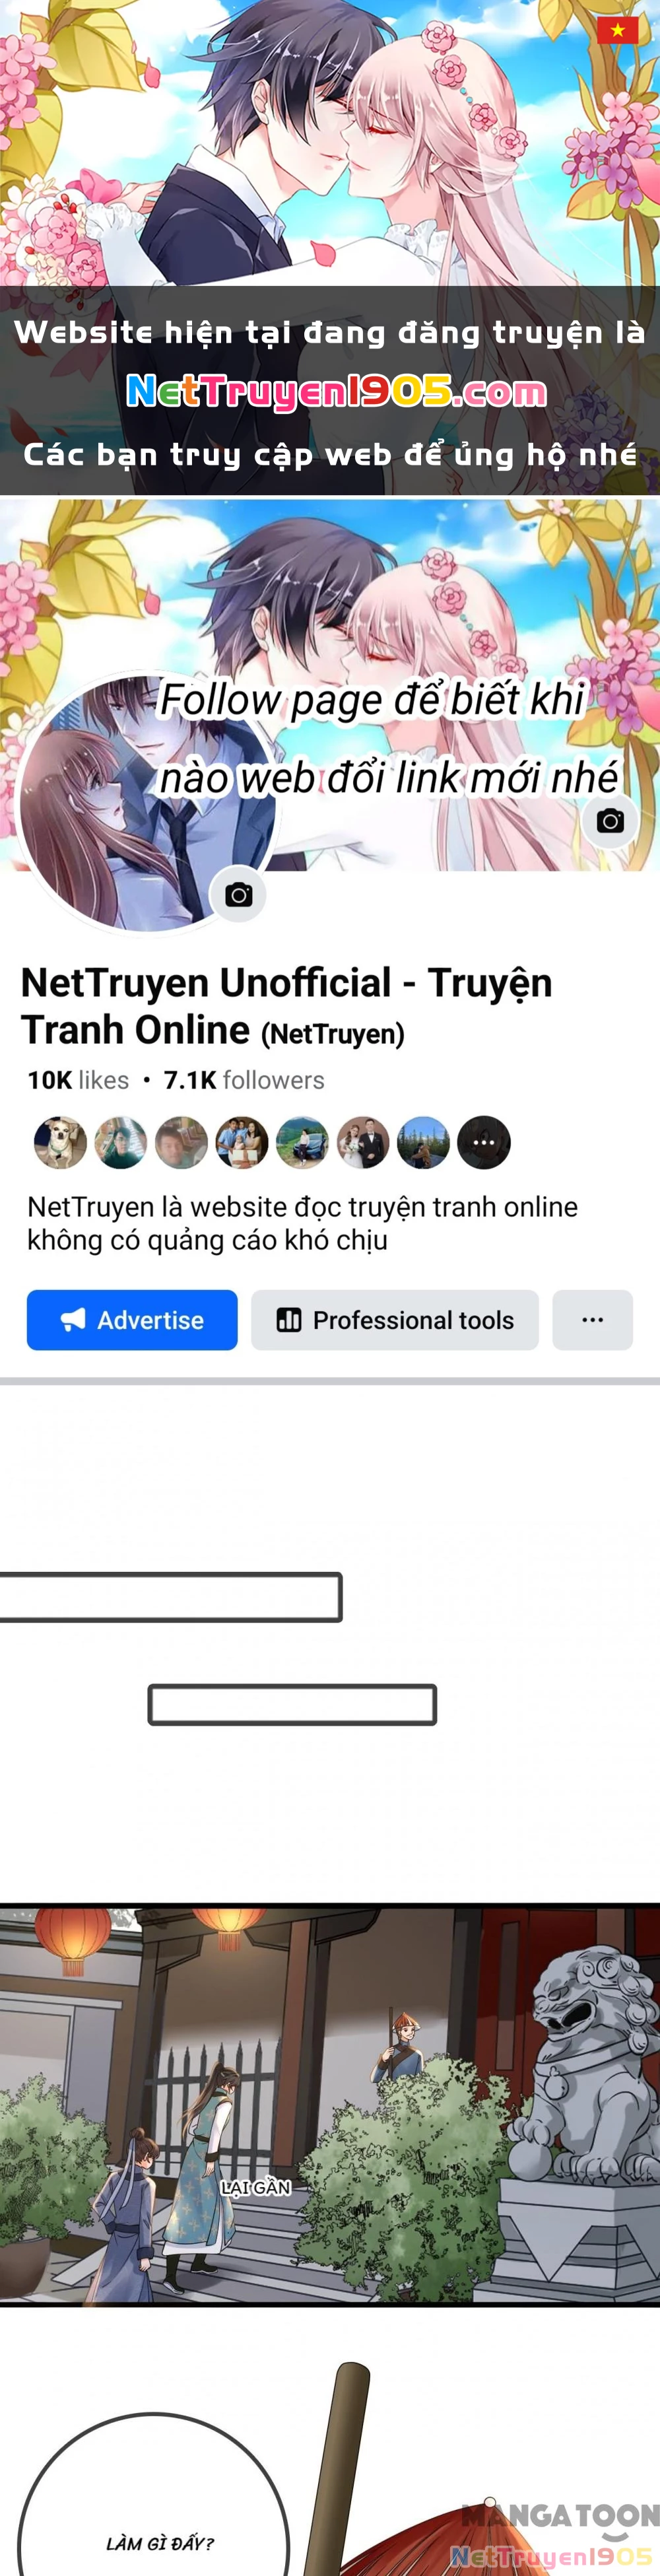The image size is (660, 2576).
Task: Click the car photo follower avatar
Action: [302, 1142]
